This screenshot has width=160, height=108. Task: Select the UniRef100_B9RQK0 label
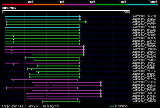[x=143, y=43]
